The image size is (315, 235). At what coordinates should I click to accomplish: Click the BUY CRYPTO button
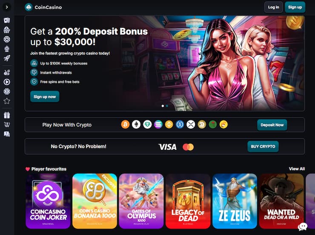tap(263, 146)
